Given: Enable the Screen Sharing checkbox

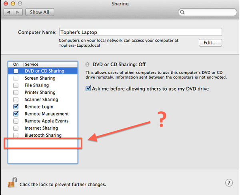Looking at the screenshot, I should click(16, 78).
